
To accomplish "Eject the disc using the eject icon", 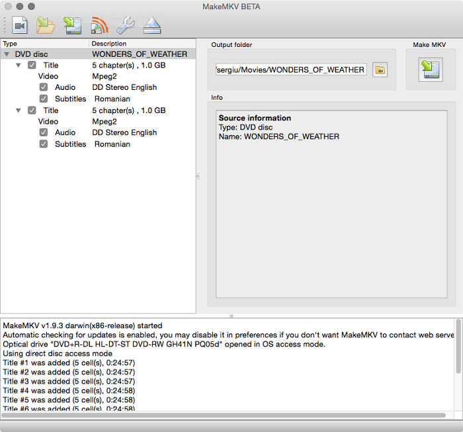I will click(x=152, y=25).
